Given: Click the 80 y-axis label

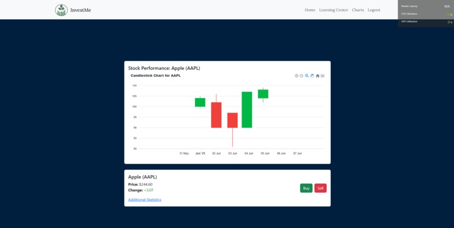Looking at the screenshot, I should 135,149.
